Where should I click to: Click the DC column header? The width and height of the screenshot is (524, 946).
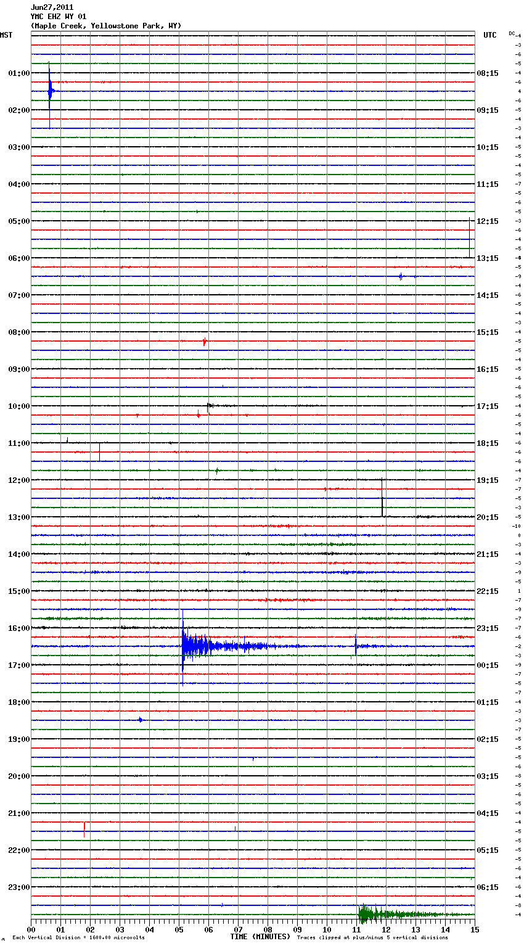512,33
